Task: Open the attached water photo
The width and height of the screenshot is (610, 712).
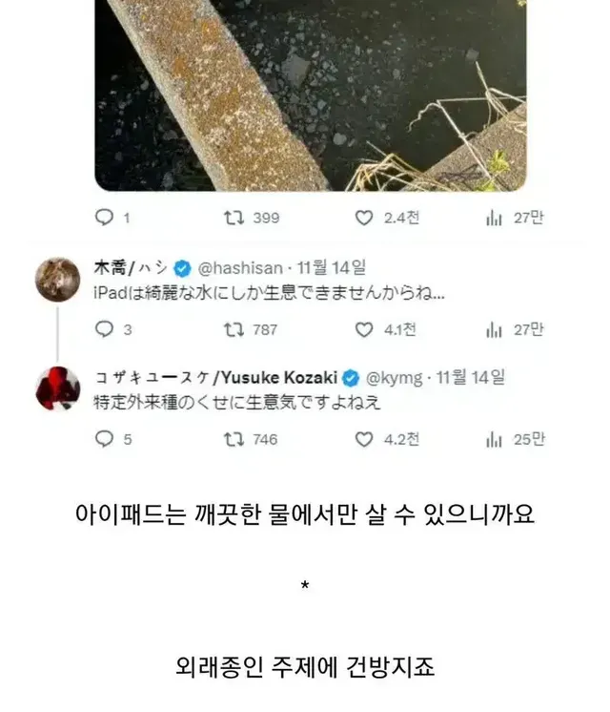Action: tap(310, 95)
